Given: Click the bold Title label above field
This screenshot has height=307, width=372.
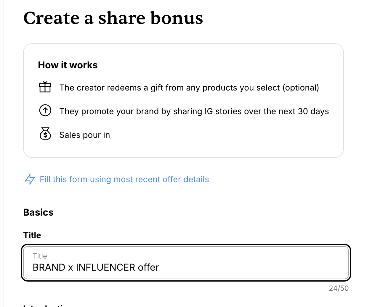Looking at the screenshot, I should click(32, 235).
